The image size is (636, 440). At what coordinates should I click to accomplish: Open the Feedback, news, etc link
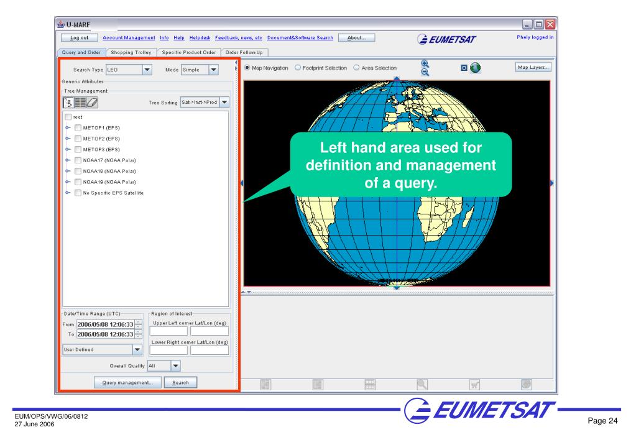pyautogui.click(x=239, y=38)
